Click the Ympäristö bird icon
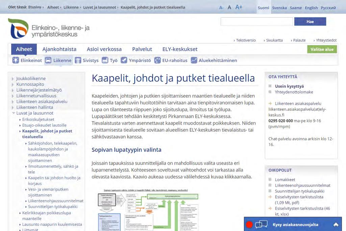Image resolution: width=346 pixels, height=231 pixels. [x=124, y=60]
